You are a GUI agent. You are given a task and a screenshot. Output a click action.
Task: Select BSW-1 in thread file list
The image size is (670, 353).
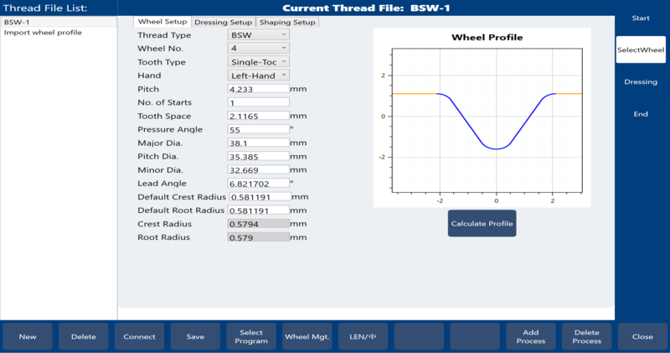tap(59, 22)
